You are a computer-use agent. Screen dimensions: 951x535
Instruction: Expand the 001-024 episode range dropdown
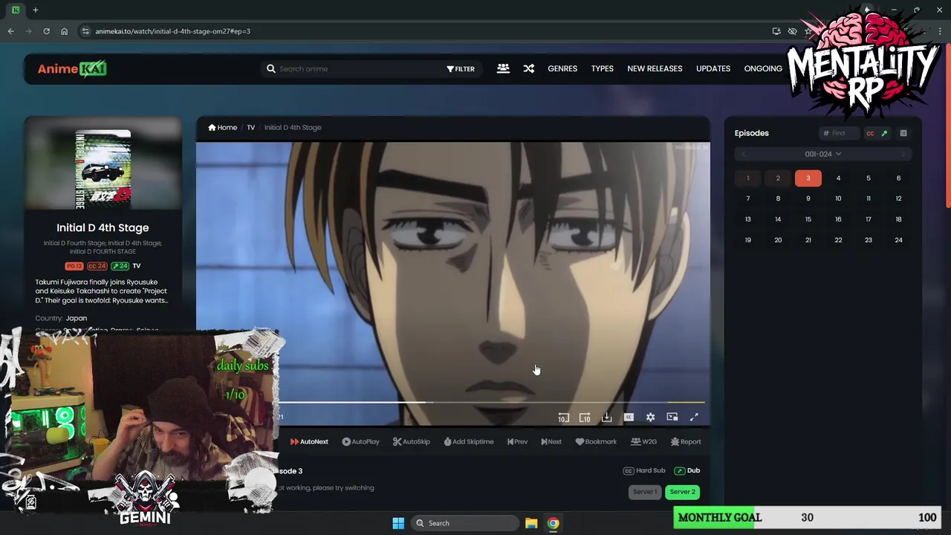[823, 154]
